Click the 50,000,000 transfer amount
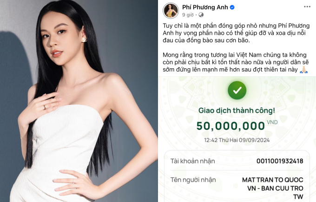 click(x=230, y=126)
